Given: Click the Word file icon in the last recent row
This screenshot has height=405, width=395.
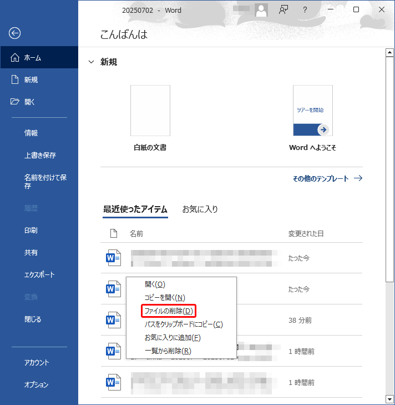Looking at the screenshot, I should click(114, 382).
